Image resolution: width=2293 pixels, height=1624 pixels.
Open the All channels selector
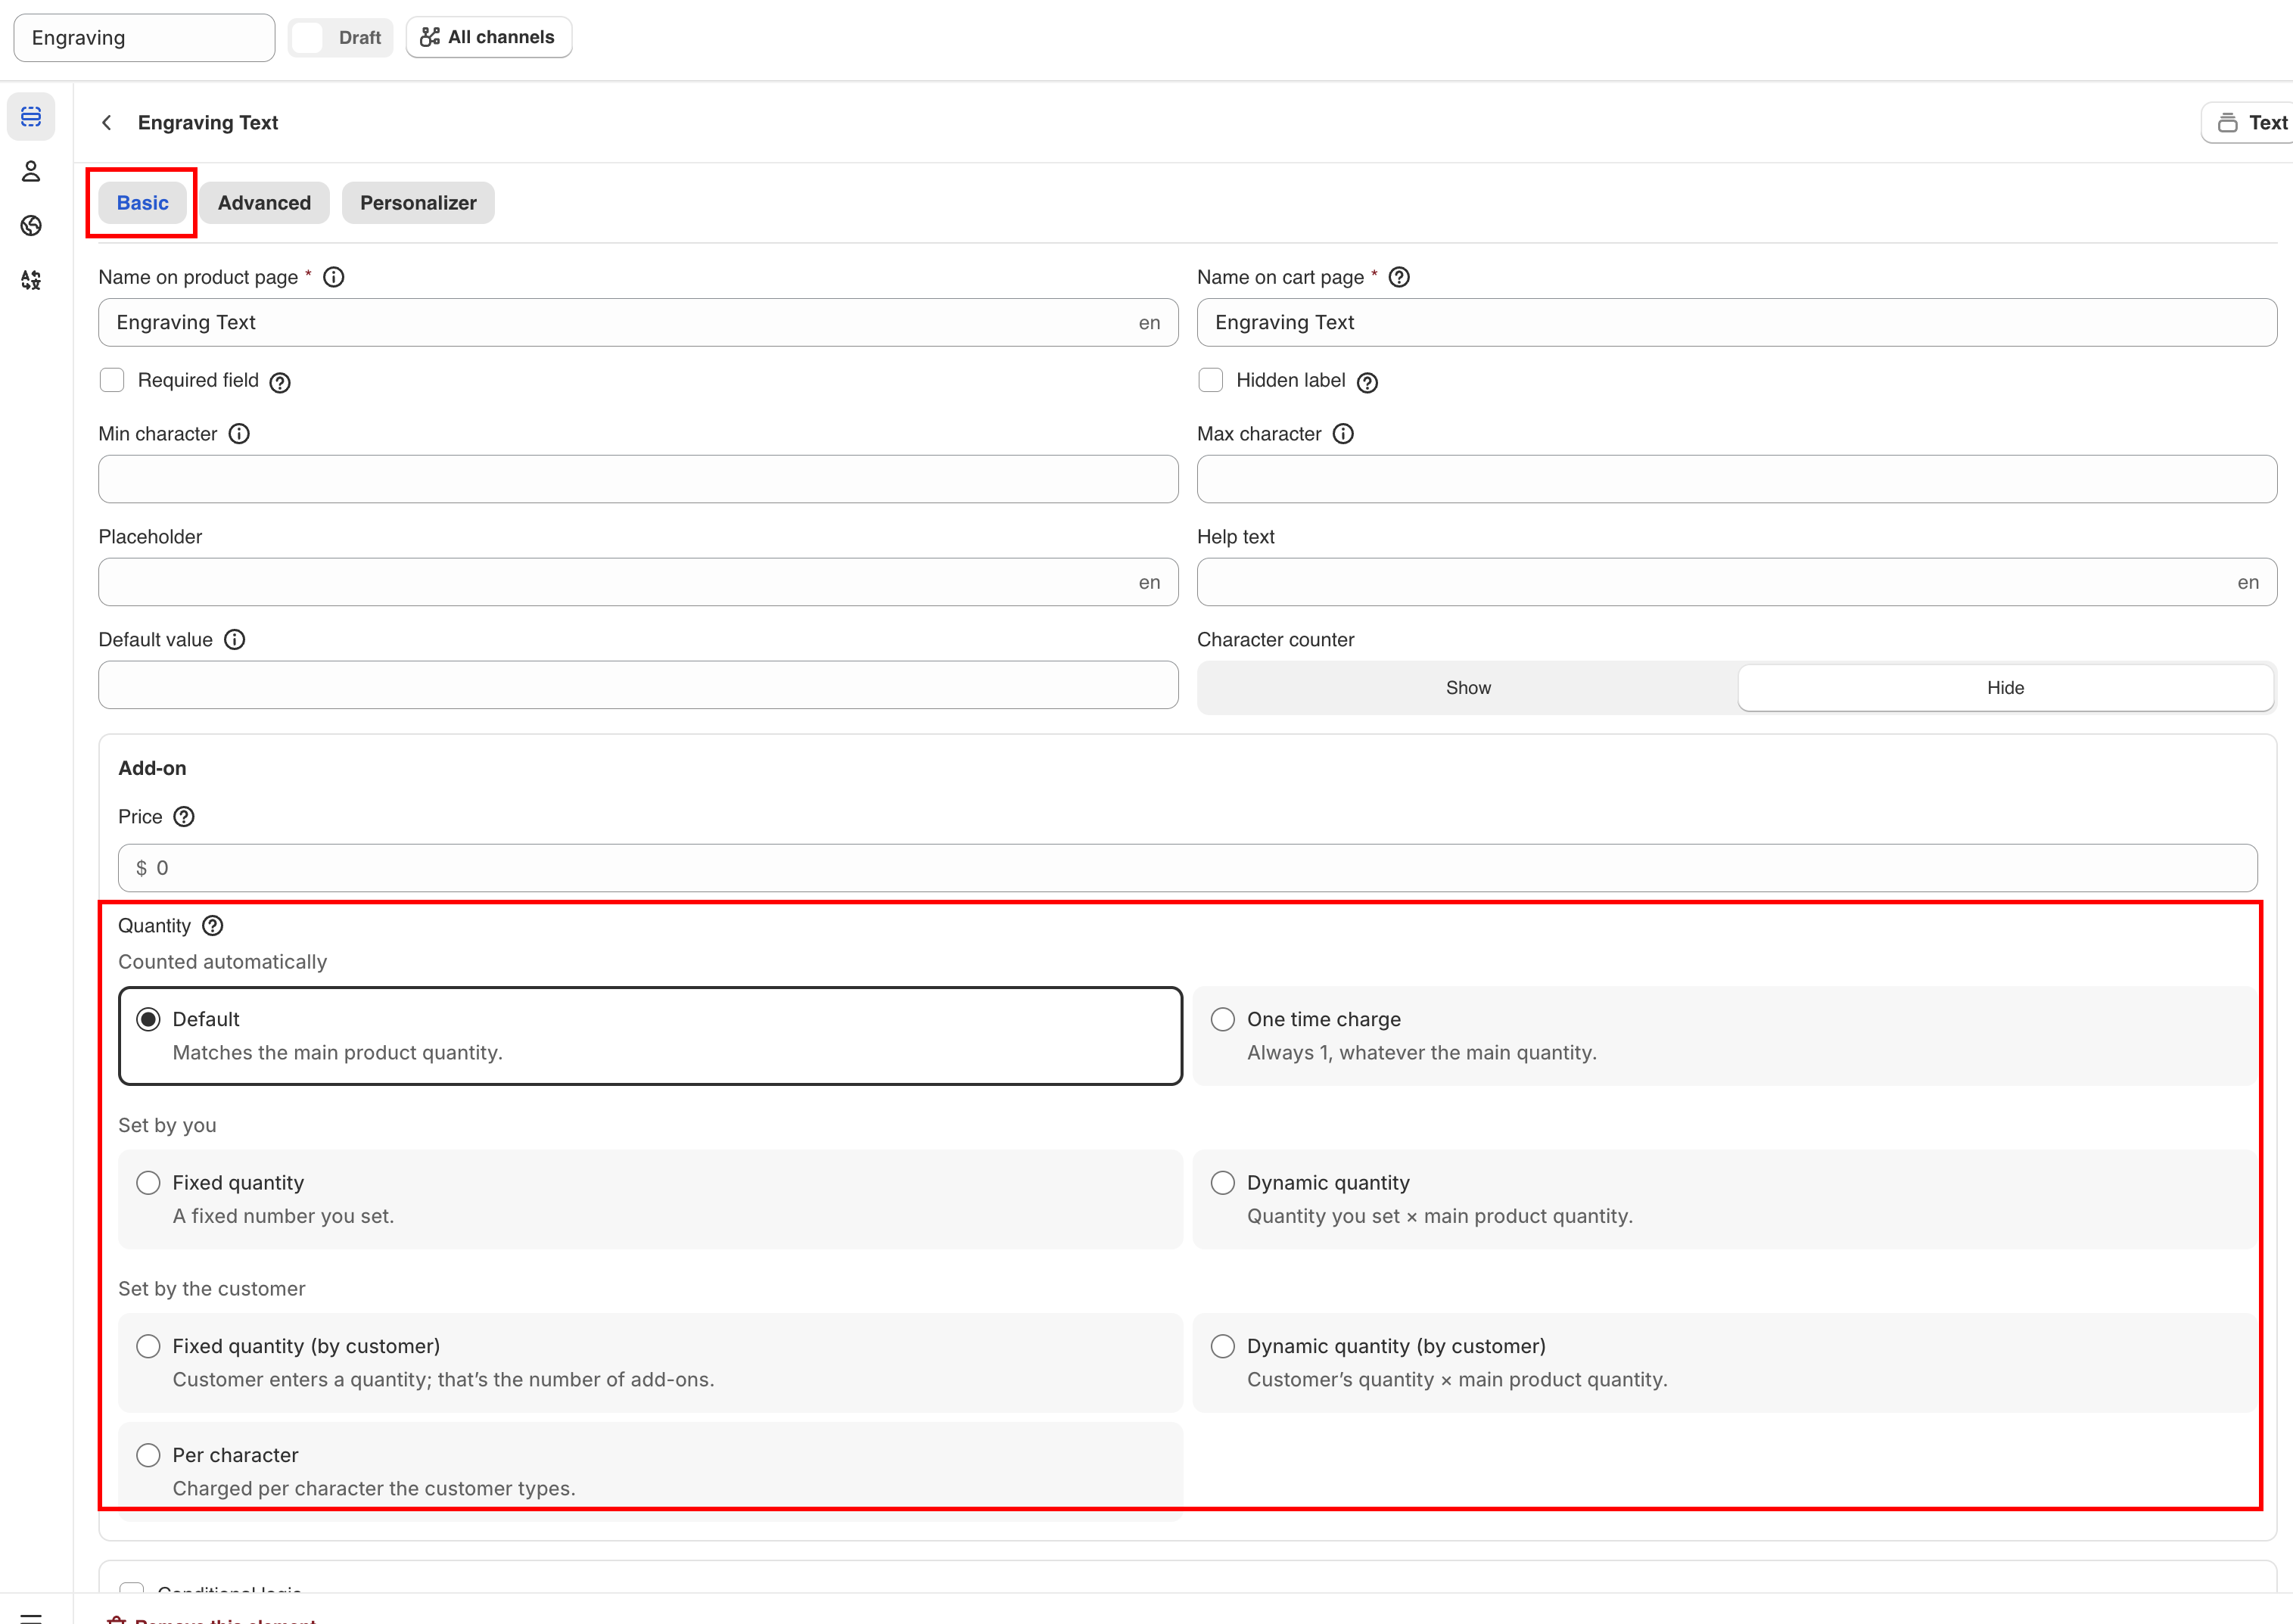(x=488, y=37)
